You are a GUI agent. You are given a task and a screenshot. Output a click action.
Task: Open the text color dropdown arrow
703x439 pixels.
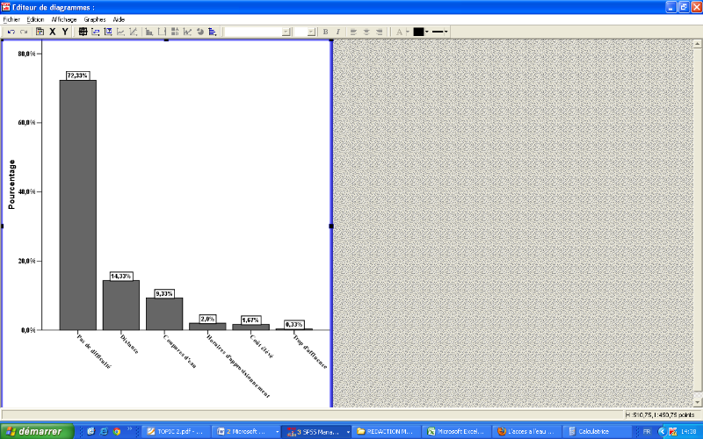pos(408,32)
